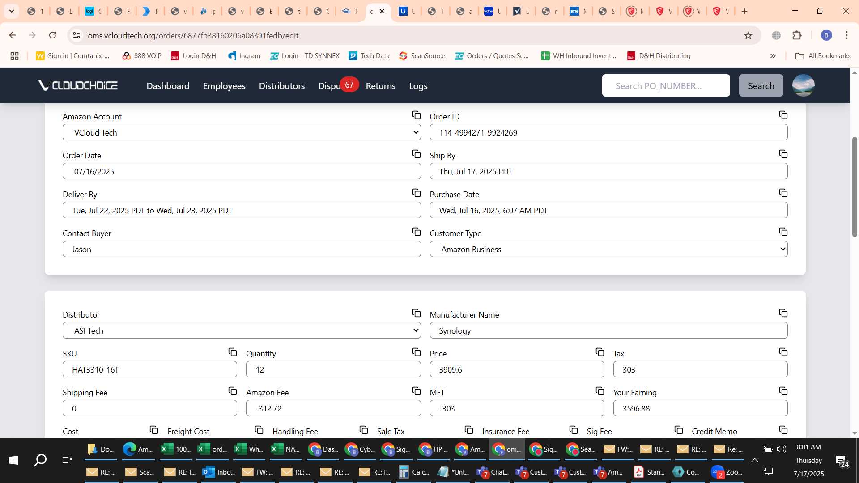Expand the browser tab search chevron

[12, 11]
